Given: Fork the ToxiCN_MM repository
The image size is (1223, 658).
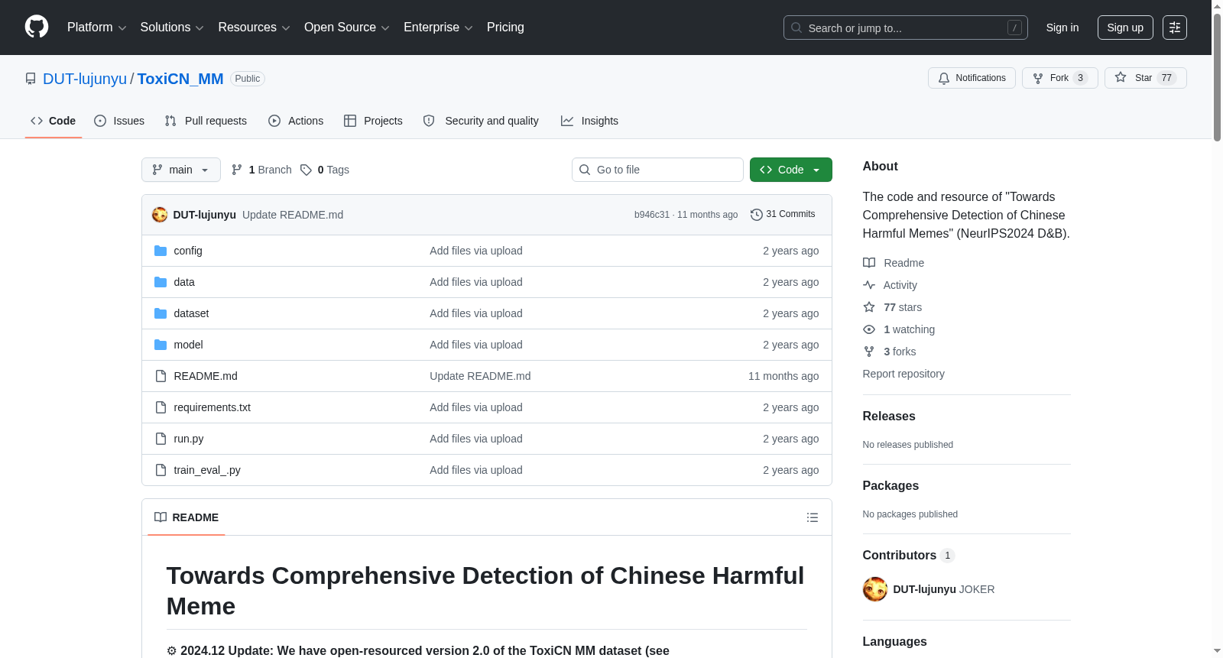Looking at the screenshot, I should [x=1059, y=78].
